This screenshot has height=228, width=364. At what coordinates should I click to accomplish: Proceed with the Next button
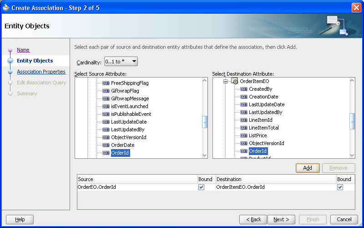(281, 219)
